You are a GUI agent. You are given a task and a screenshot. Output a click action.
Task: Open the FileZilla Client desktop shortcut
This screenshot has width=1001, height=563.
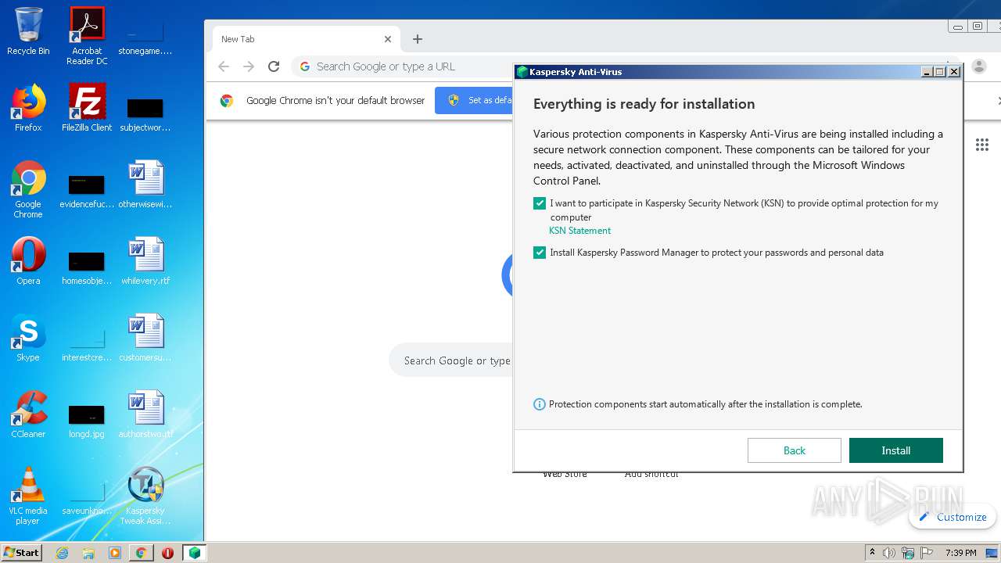point(87,108)
